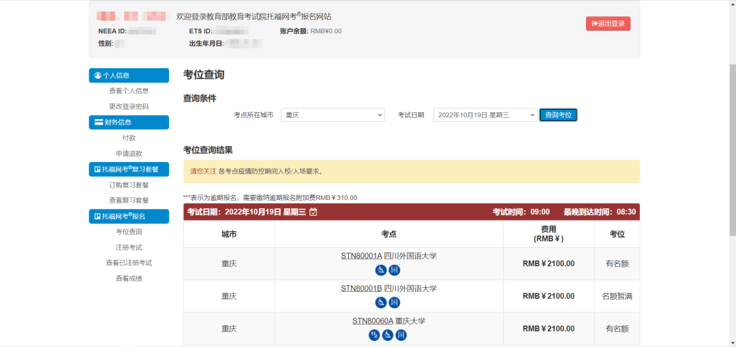This screenshot has width=736, height=347.
Task: Open the 个人信息 sidebar section
Action: point(129,76)
